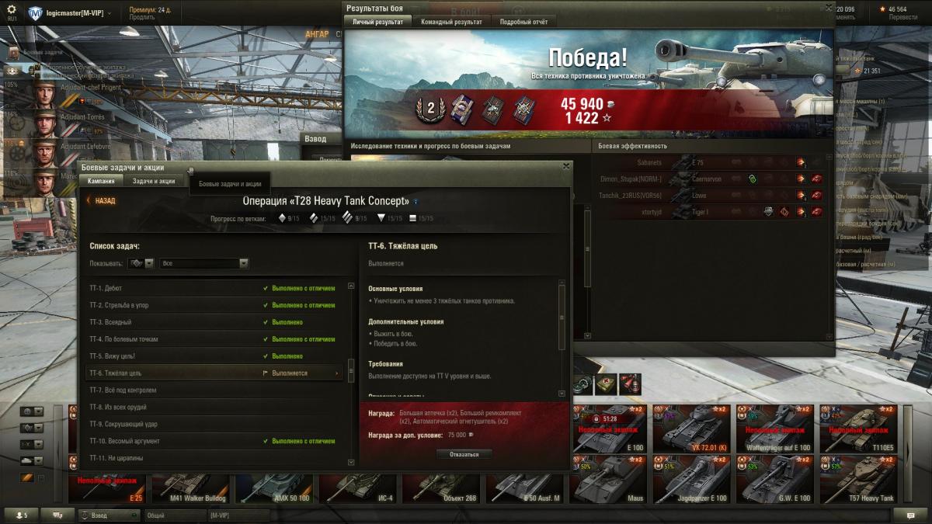Click the damage icon in E 75 row

801,162
